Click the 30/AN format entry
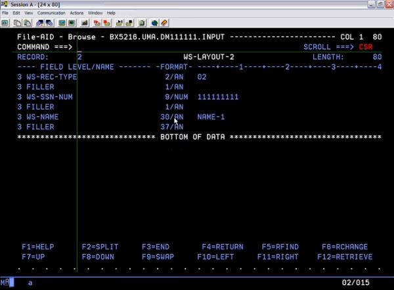 click(172, 117)
